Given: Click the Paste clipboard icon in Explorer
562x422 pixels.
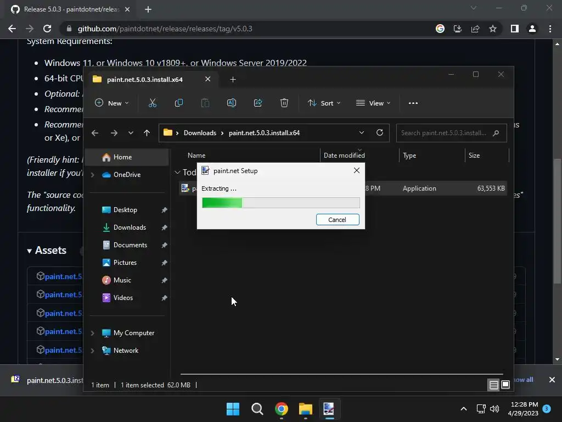Looking at the screenshot, I should [x=205, y=103].
